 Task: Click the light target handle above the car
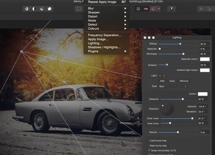tap(64, 82)
